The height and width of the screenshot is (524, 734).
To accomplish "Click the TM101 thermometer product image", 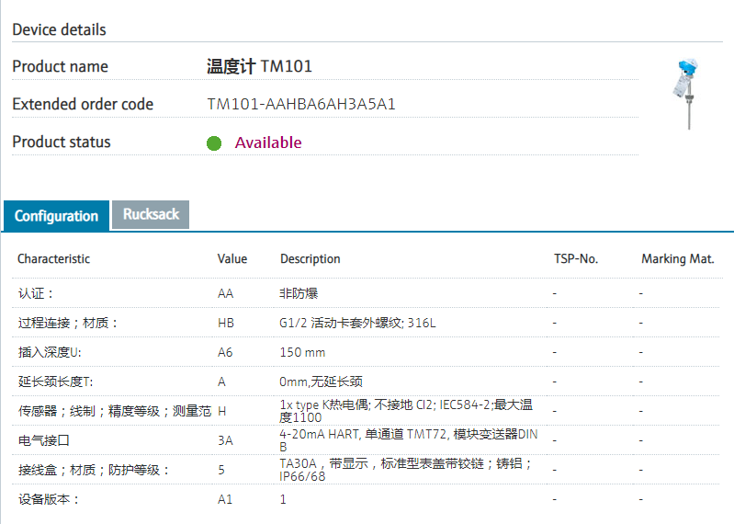I will pos(685,94).
